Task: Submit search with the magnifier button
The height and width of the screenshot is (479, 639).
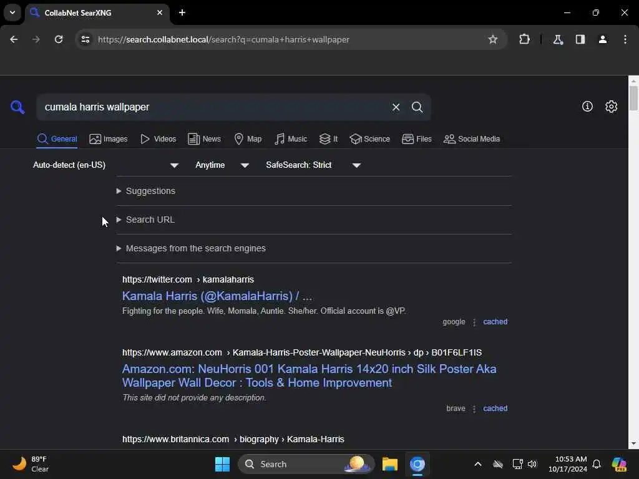Action: (417, 107)
